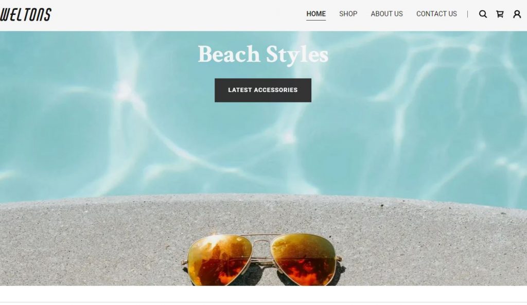Screen dimensions: 527x305
Task: Open the CONTACT US page
Action: [x=436, y=14]
